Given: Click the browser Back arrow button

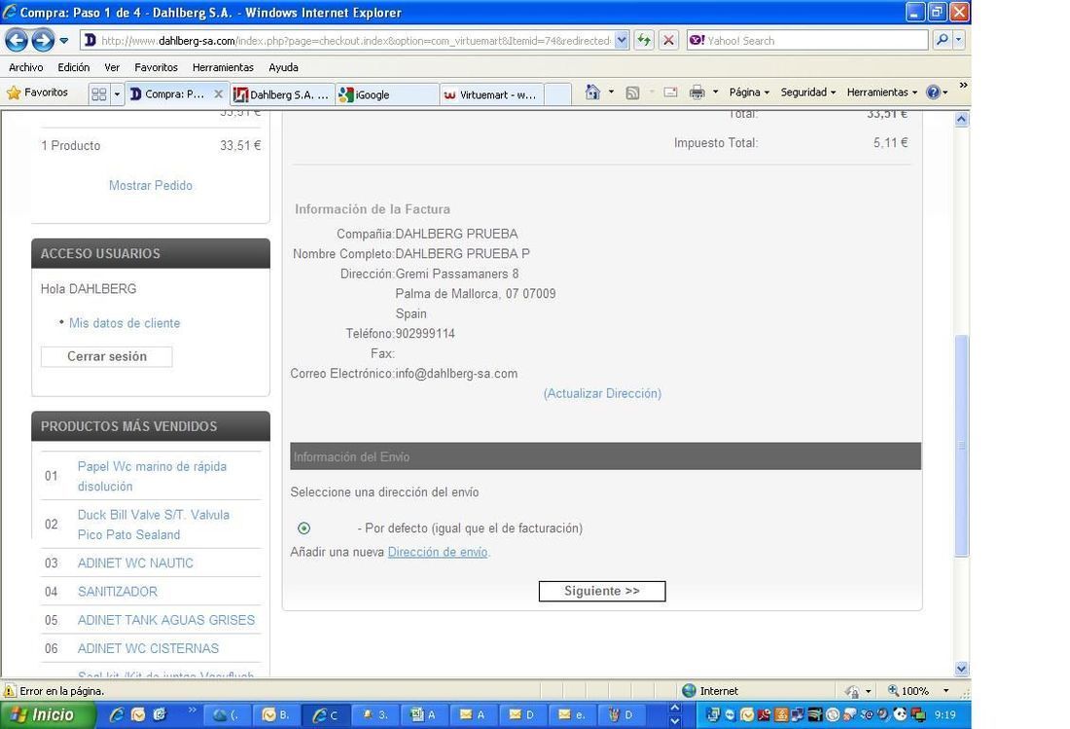Looking at the screenshot, I should coord(17,40).
